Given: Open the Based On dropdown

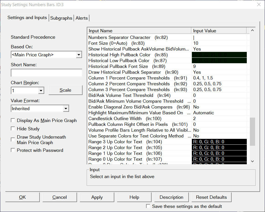Looking at the screenshot, I should click(x=79, y=55).
